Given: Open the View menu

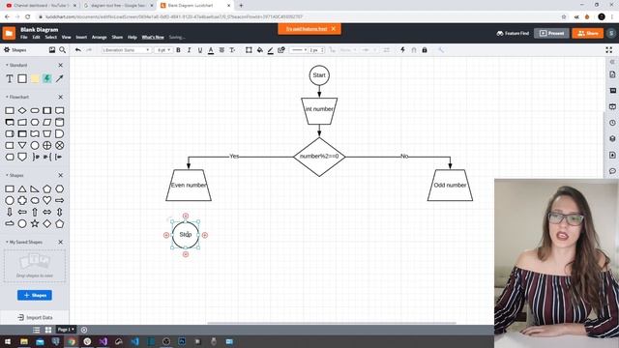Looking at the screenshot, I should [66, 37].
